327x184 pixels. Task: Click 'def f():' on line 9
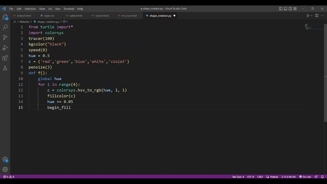click(x=38, y=73)
